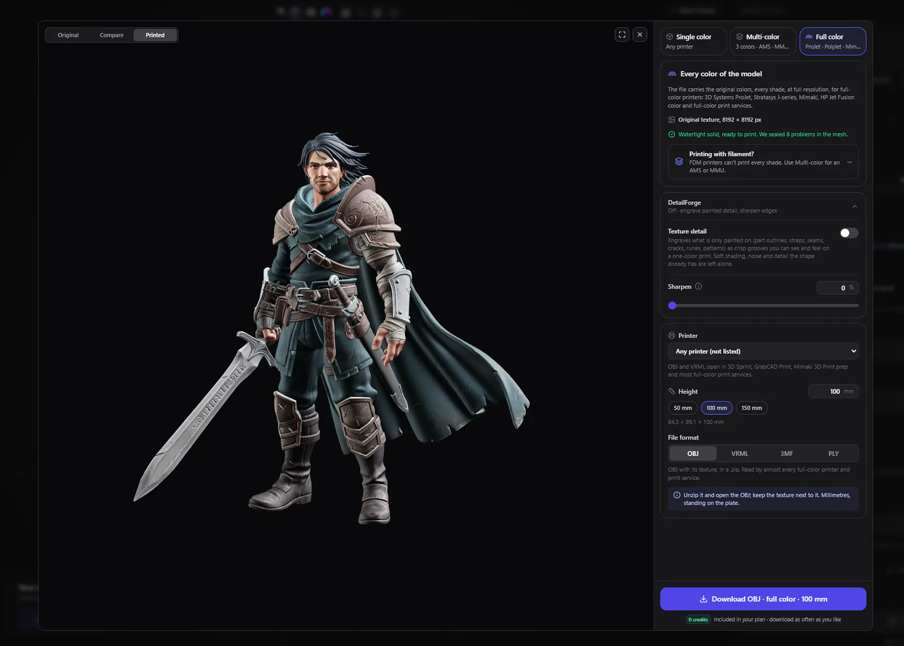
Task: Choose the Multi-color print mode
Action: point(763,41)
